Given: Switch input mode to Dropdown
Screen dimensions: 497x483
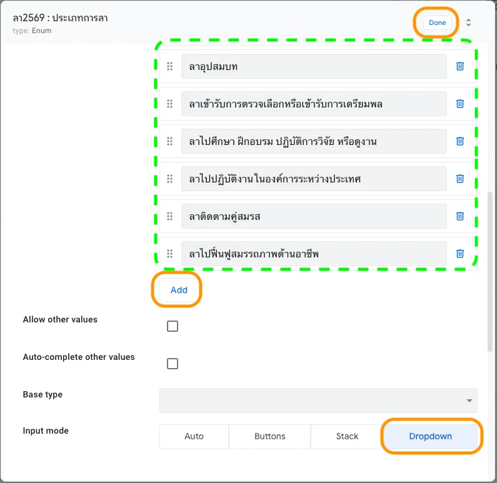Looking at the screenshot, I should pyautogui.click(x=430, y=436).
